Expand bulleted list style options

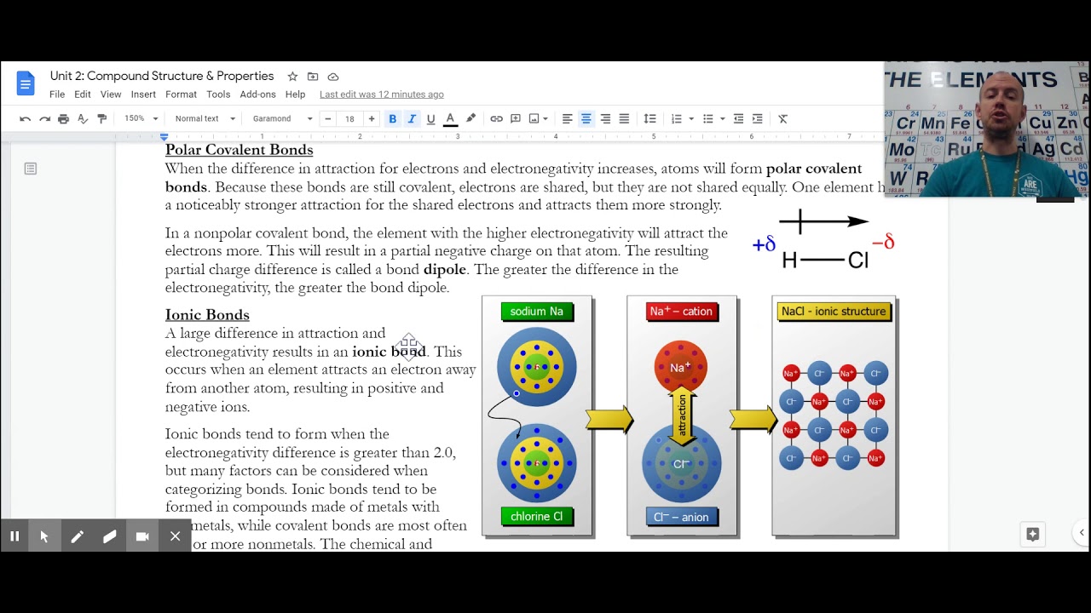pyautogui.click(x=722, y=118)
